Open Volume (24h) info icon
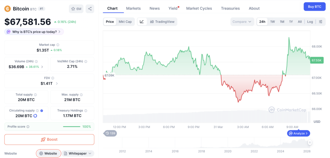This screenshot has height=158, width=330. click(36, 61)
